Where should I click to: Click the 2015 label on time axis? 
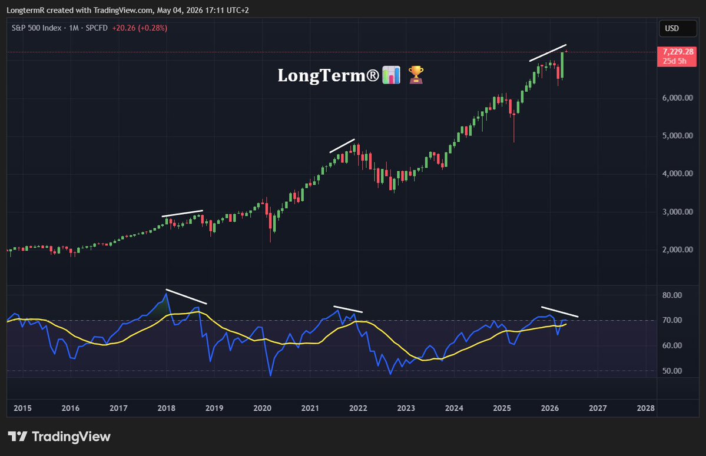click(22, 408)
